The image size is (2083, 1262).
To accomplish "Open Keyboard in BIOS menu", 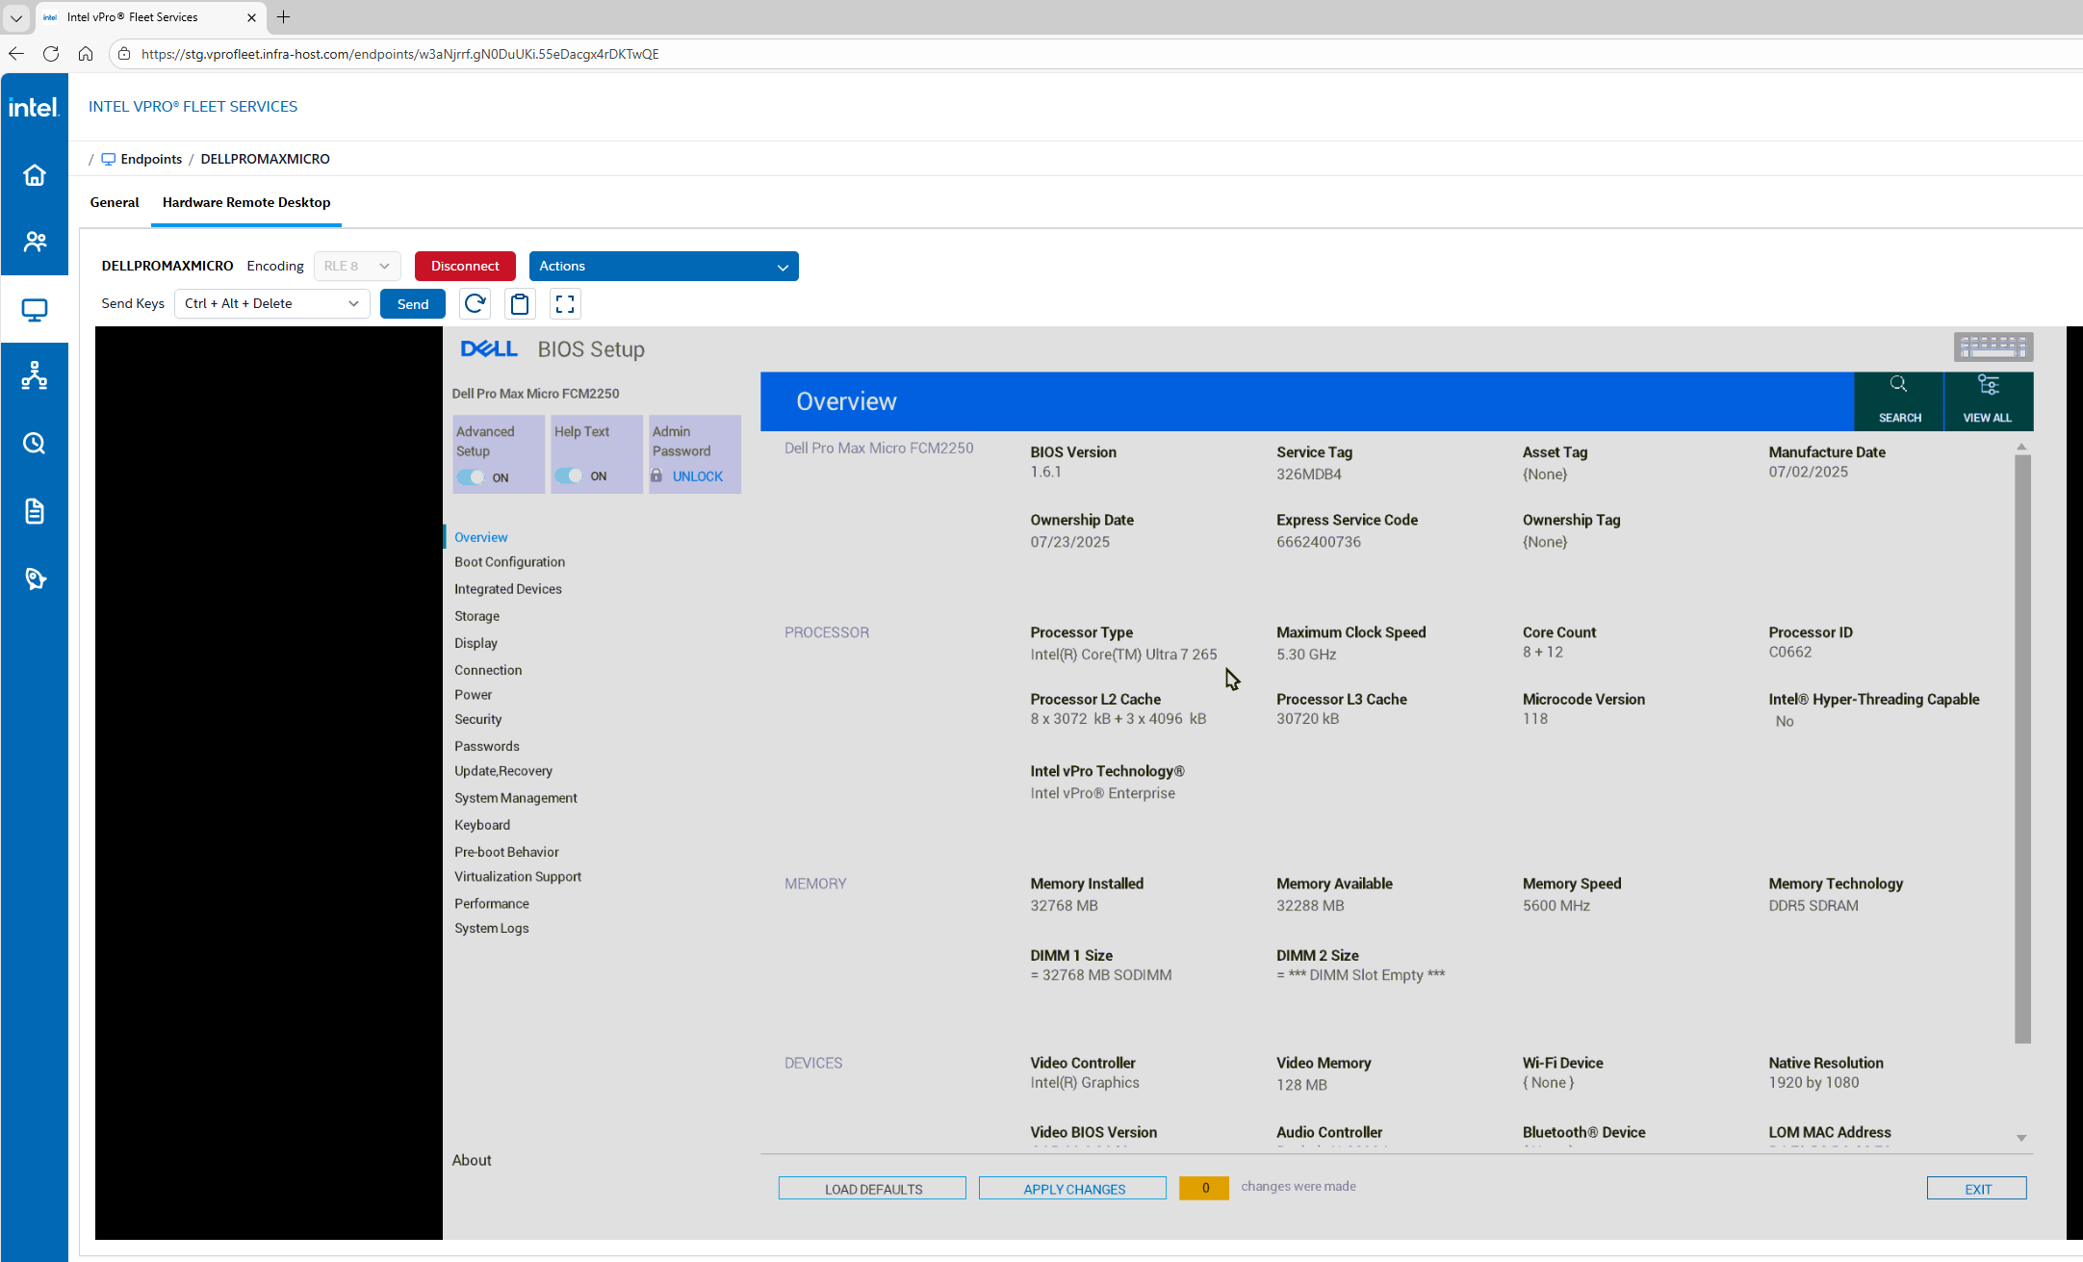I will 482,825.
